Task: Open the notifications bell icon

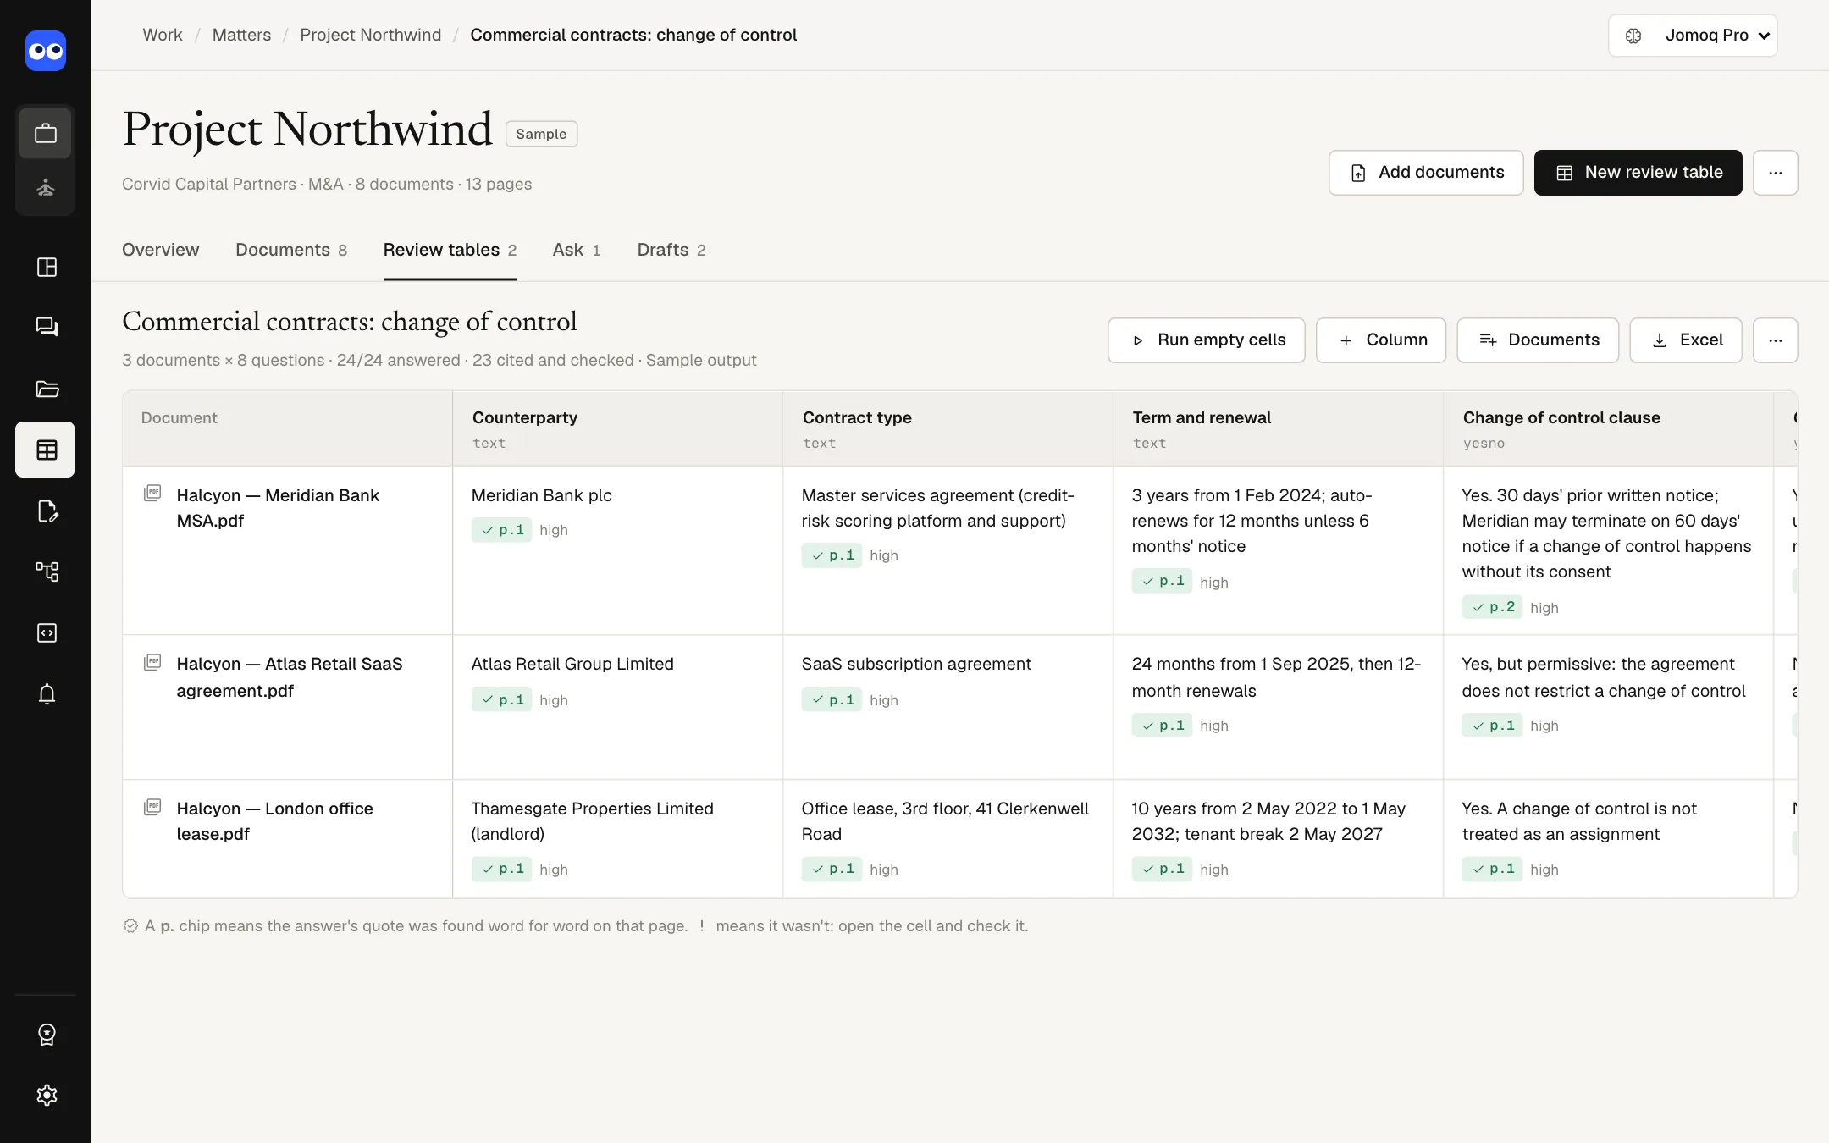Action: pos(47,694)
